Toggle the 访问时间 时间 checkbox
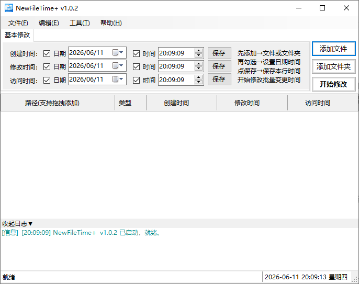Image resolution: width=359 pixels, height=284 pixels. click(136, 80)
